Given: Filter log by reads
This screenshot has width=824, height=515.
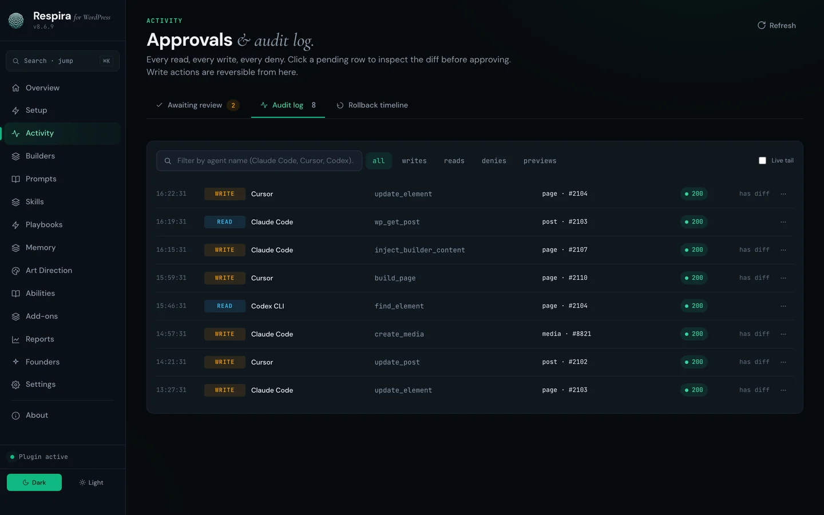Looking at the screenshot, I should pos(454,161).
